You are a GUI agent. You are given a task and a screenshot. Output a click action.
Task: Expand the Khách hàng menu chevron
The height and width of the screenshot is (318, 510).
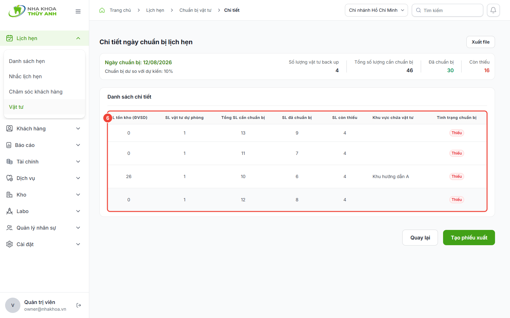pos(78,128)
